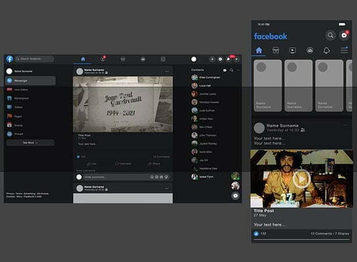Tap the Messenger icon on mobile header

click(344, 36)
